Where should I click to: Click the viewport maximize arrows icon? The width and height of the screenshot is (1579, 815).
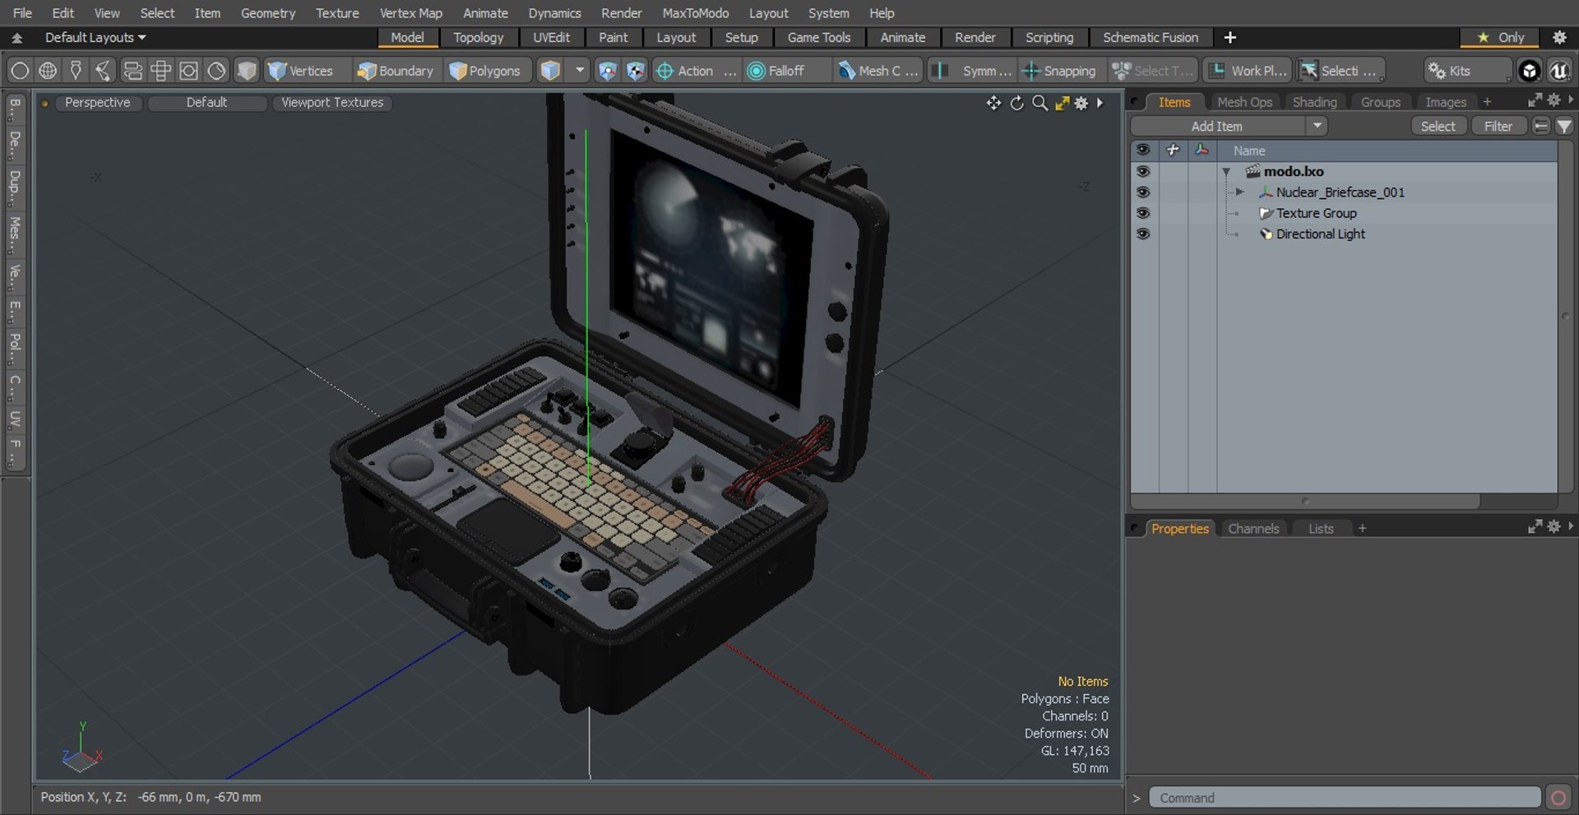(1062, 103)
